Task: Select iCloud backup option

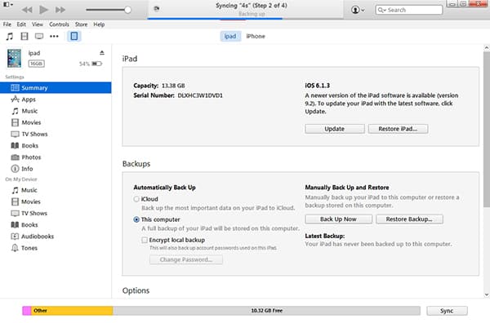Action: (x=136, y=199)
